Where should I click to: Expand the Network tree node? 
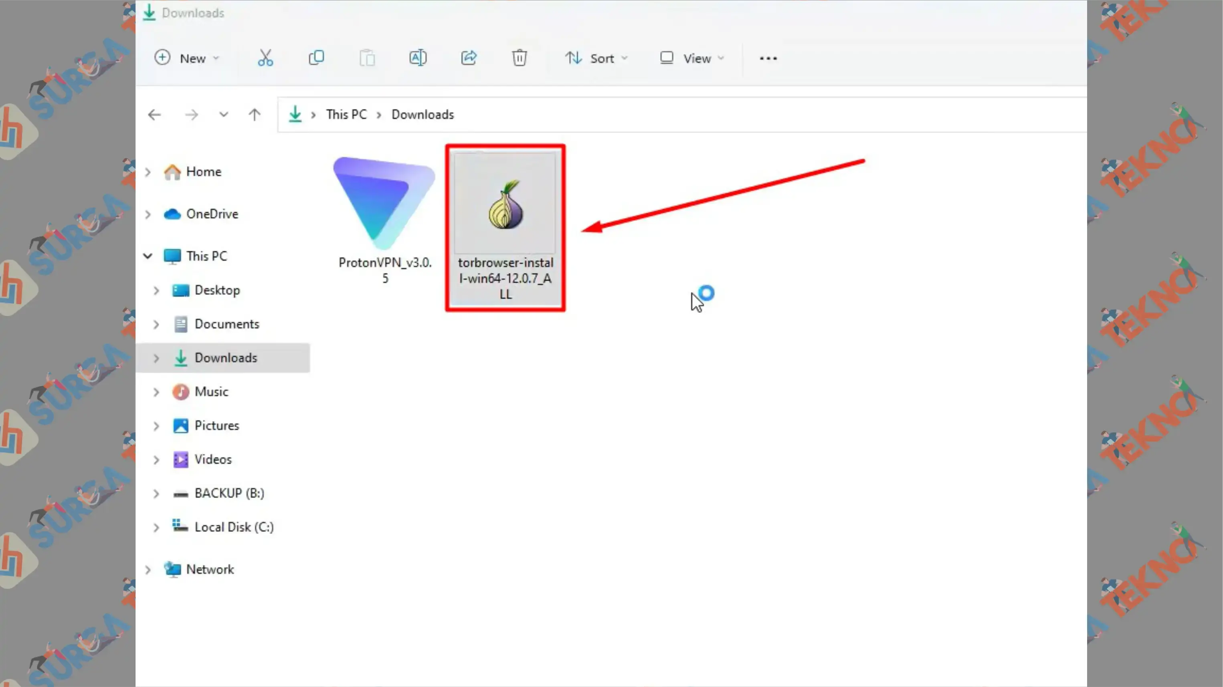click(148, 570)
